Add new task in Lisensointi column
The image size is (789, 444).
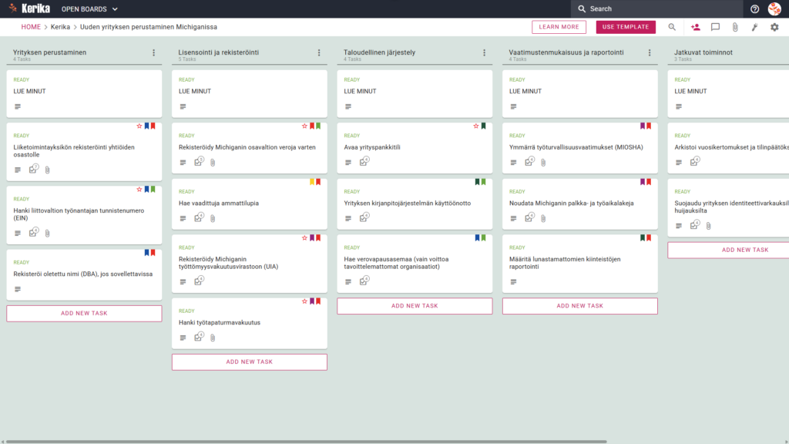(x=250, y=362)
